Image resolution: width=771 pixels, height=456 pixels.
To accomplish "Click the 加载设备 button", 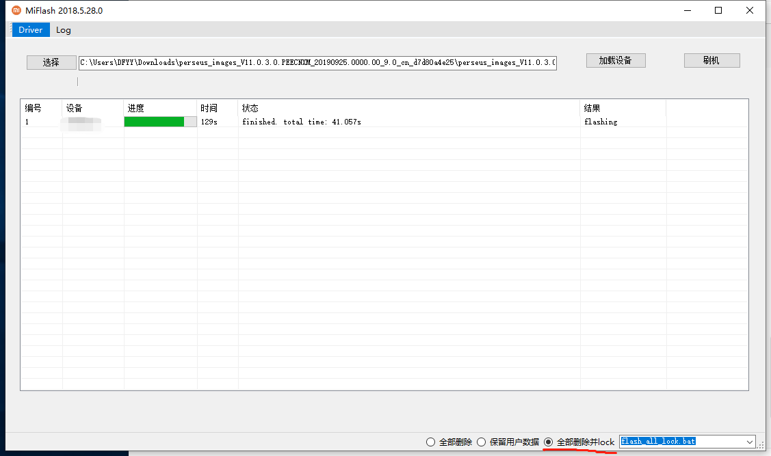I will coord(616,60).
